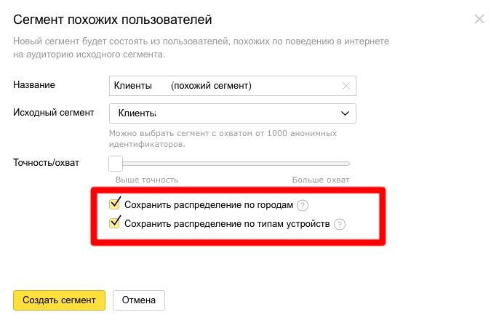Viewport: 499px width, 320px height.
Task: Click the 'Выше точность' slider label
Action: tap(147, 180)
